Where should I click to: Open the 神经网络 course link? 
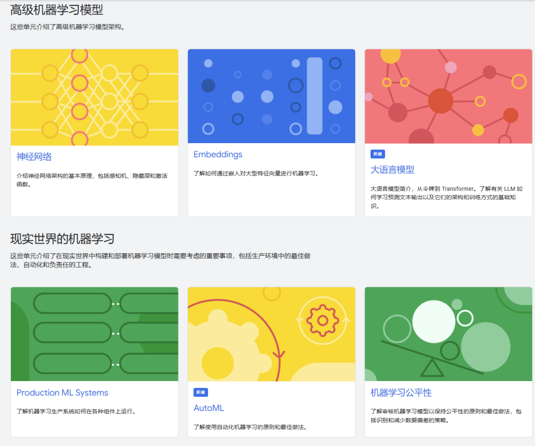[x=34, y=157]
